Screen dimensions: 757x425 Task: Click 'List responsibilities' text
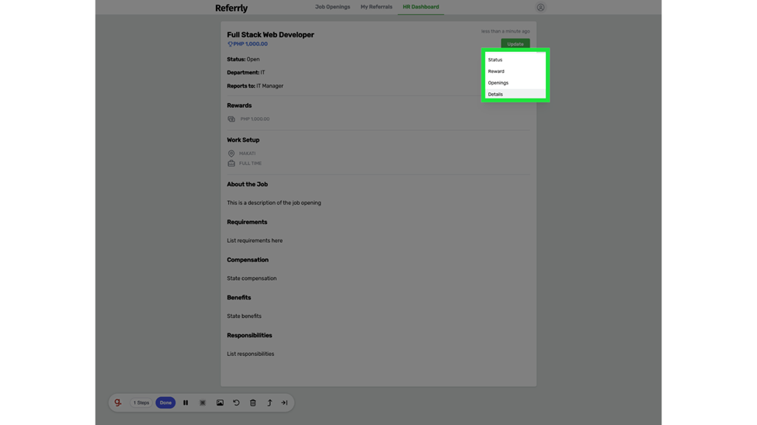pos(250,354)
